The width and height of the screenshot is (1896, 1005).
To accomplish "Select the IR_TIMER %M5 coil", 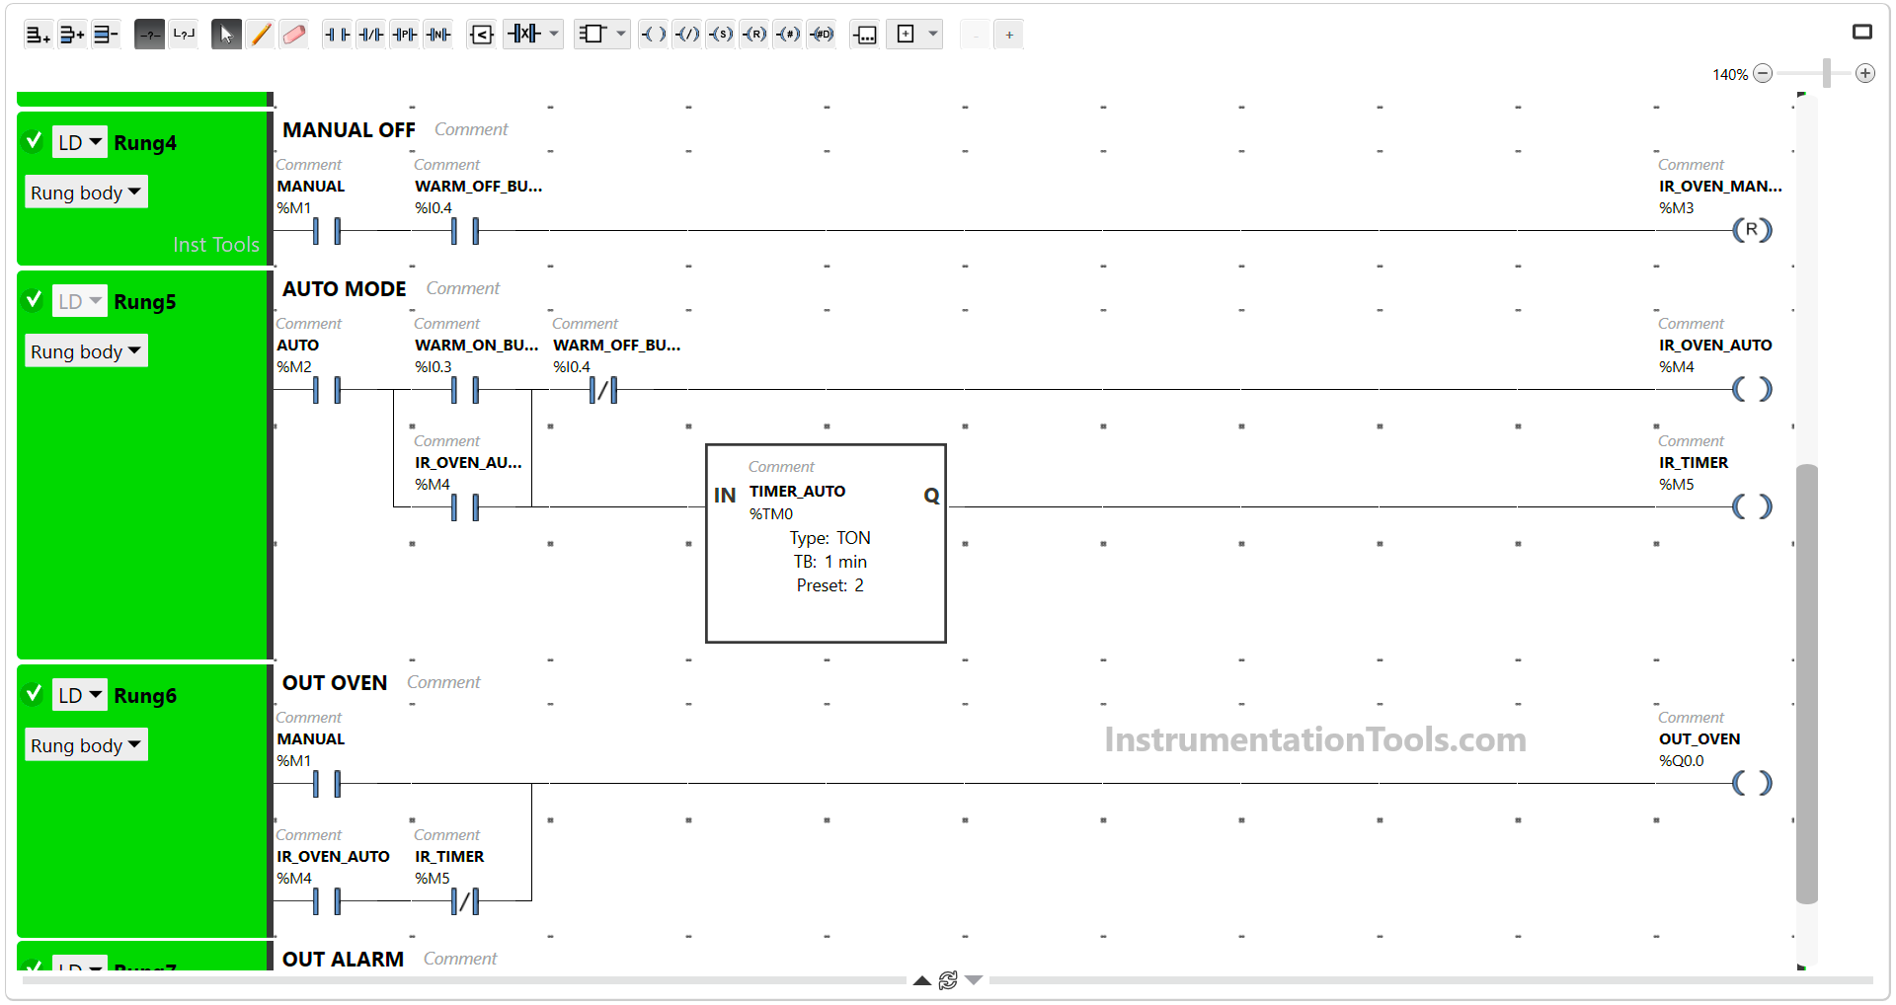I will click(x=1753, y=506).
